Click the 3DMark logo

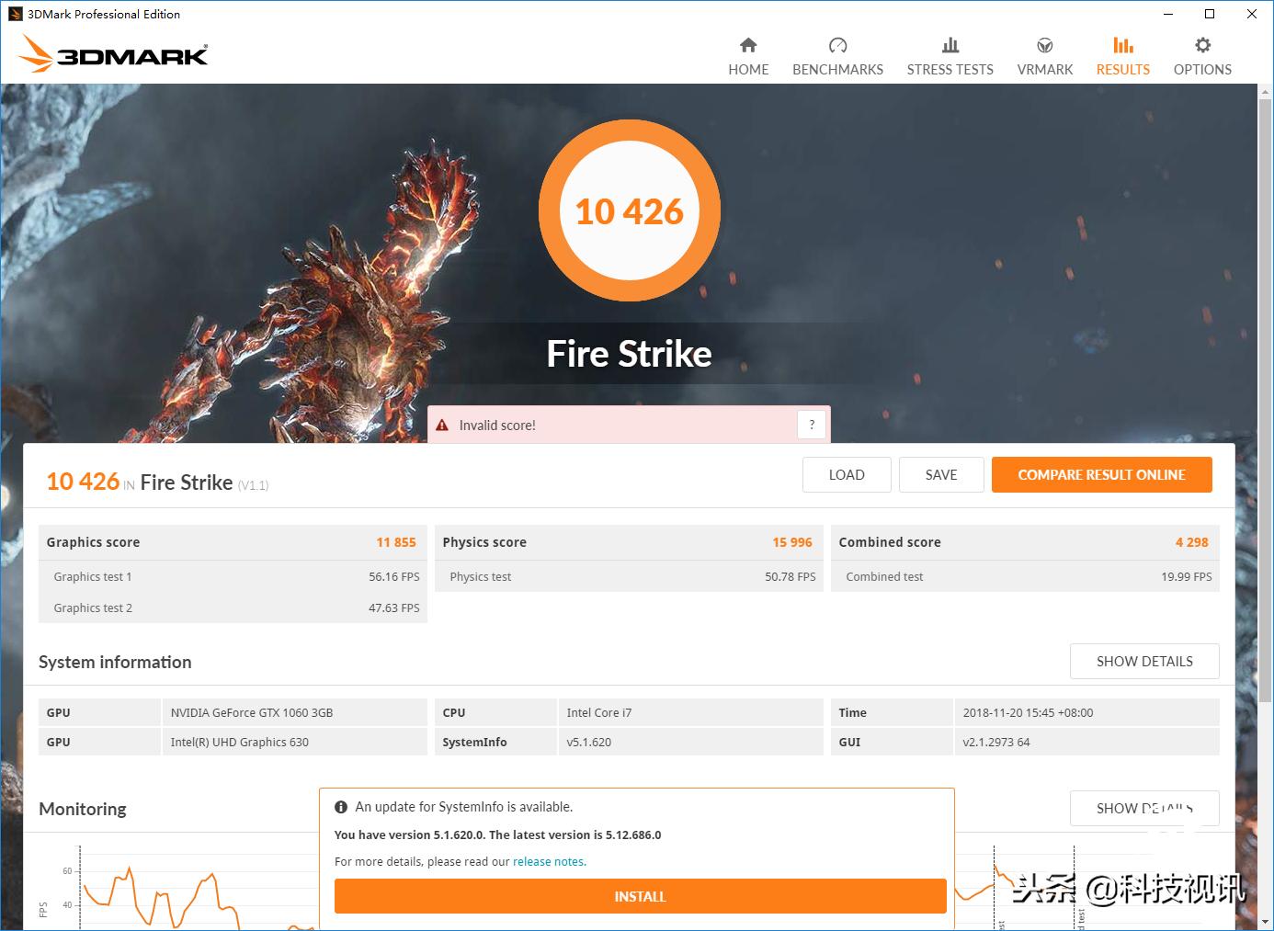click(113, 54)
